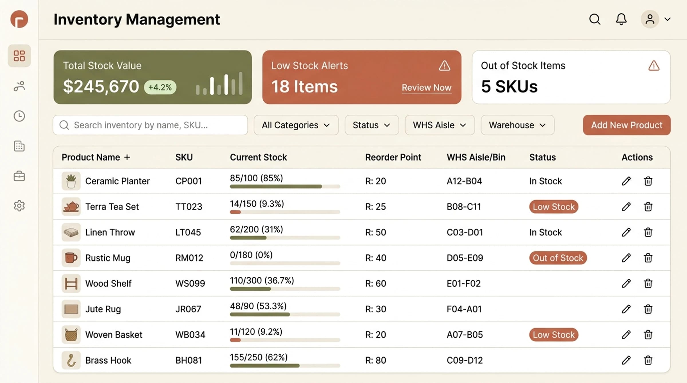The width and height of the screenshot is (687, 383).
Task: Open the settings gear in sidebar
Action: (19, 206)
